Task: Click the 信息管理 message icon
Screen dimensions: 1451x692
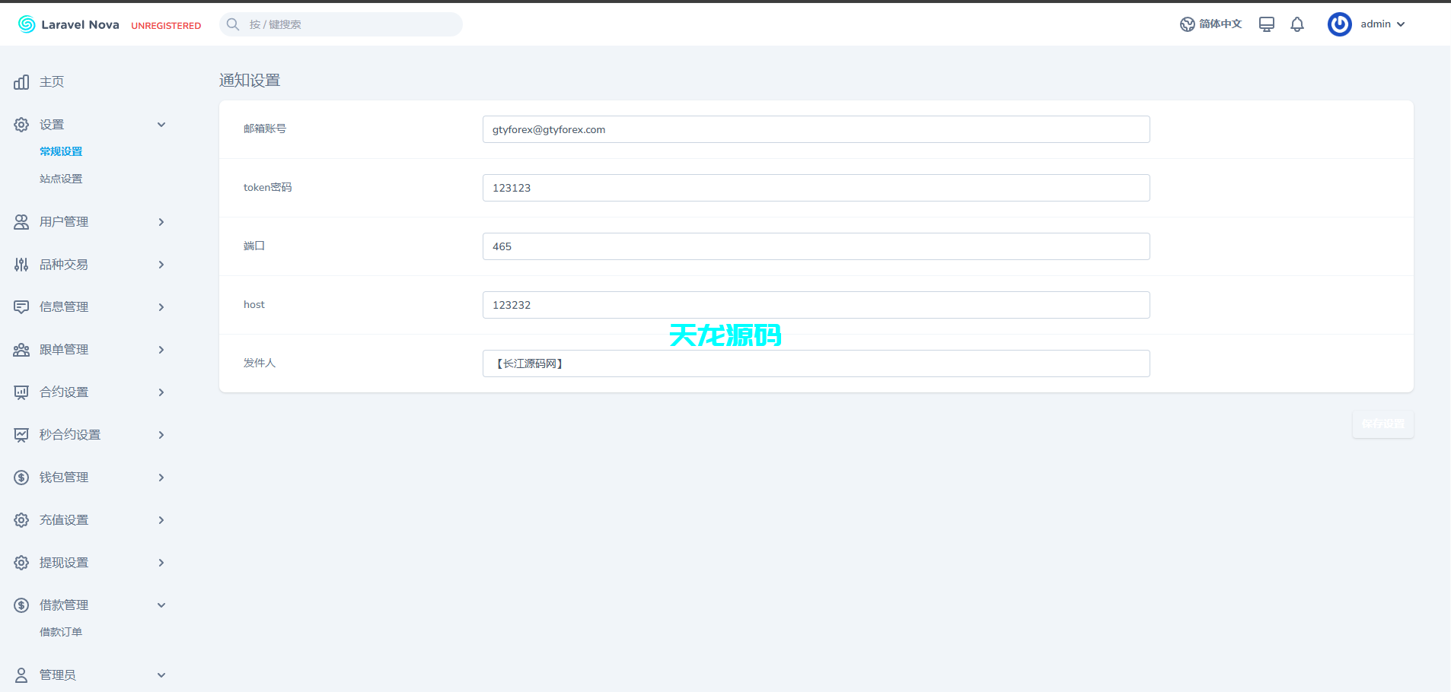Action: [21, 306]
